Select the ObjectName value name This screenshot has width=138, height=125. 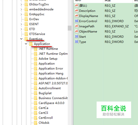[x=88, y=31]
